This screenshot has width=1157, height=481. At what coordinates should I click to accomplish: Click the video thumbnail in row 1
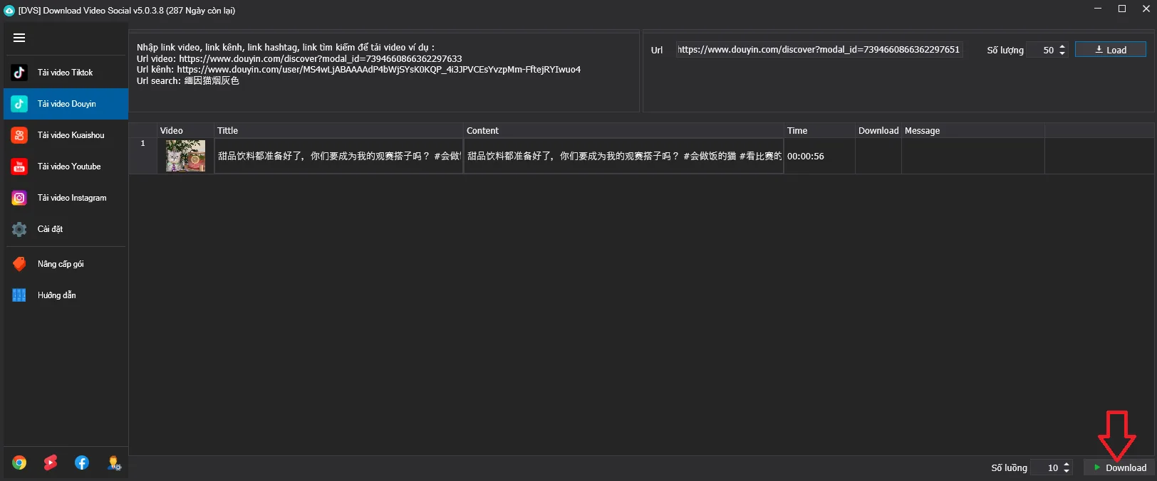pyautogui.click(x=185, y=156)
